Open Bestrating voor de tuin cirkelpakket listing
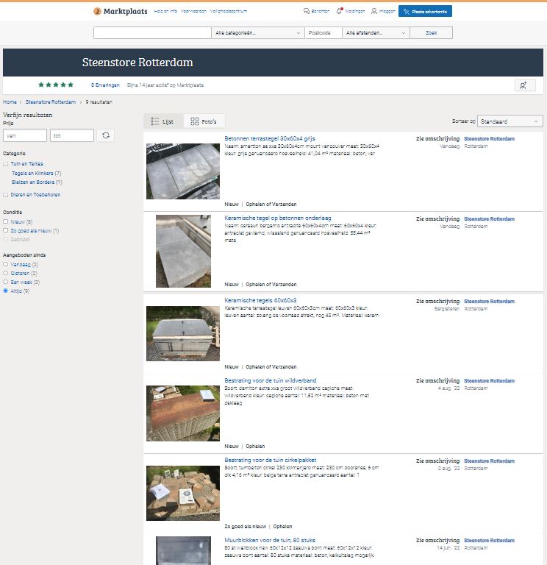 click(270, 460)
